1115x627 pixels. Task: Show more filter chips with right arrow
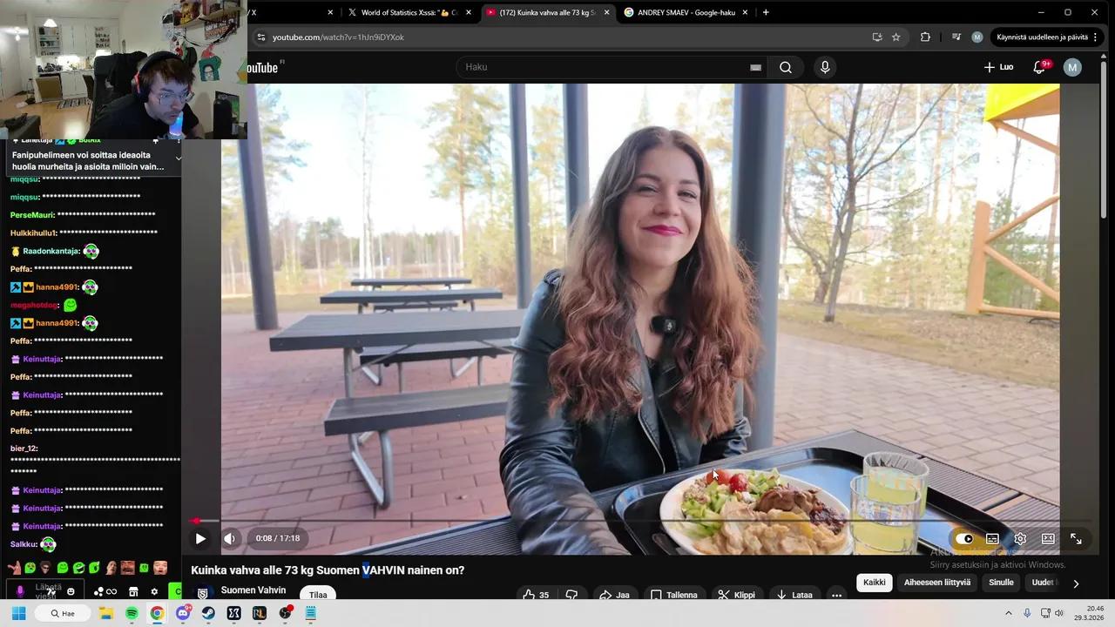click(x=1076, y=583)
